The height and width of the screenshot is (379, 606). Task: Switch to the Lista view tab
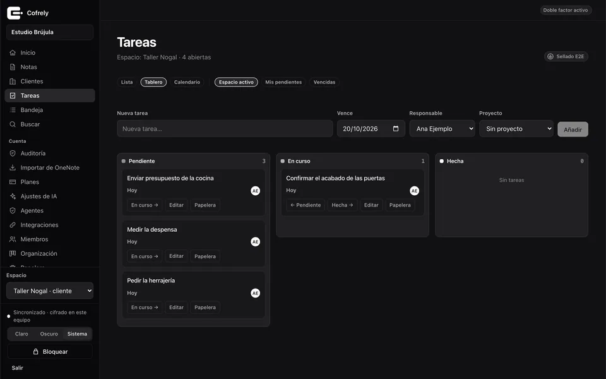point(127,82)
